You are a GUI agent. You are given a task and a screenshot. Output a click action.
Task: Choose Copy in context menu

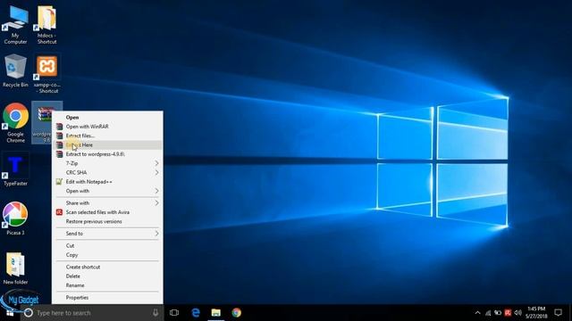pos(107,255)
